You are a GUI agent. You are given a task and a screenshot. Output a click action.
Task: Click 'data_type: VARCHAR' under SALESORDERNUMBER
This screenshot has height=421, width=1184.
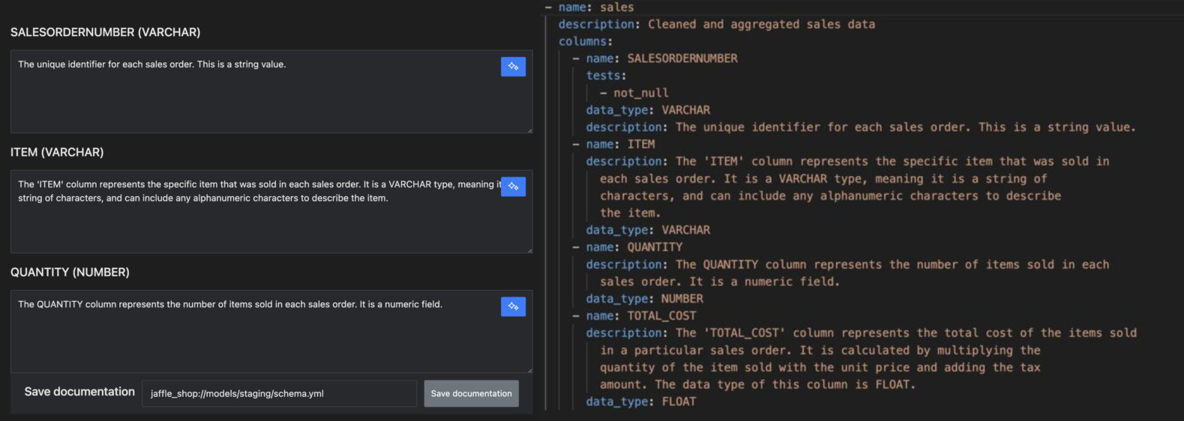pyautogui.click(x=648, y=110)
